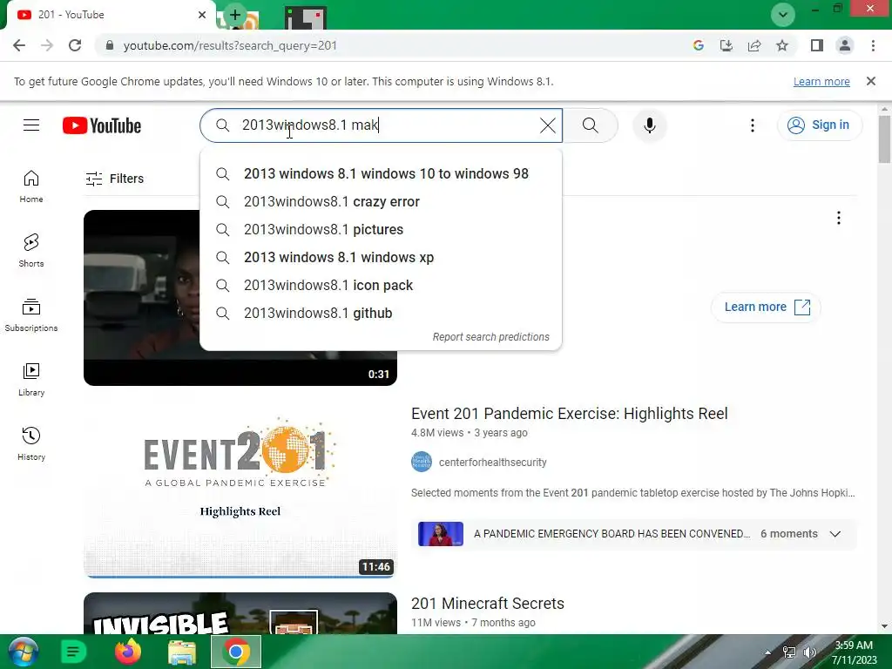Reload the page with the refresh button
Image resolution: width=892 pixels, height=669 pixels.
coord(75,45)
